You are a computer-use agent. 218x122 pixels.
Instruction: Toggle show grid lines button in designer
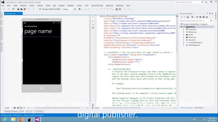click(x=15, y=108)
